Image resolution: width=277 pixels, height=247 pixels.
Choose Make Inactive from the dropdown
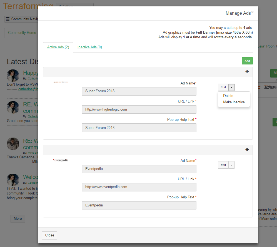pyautogui.click(x=234, y=102)
